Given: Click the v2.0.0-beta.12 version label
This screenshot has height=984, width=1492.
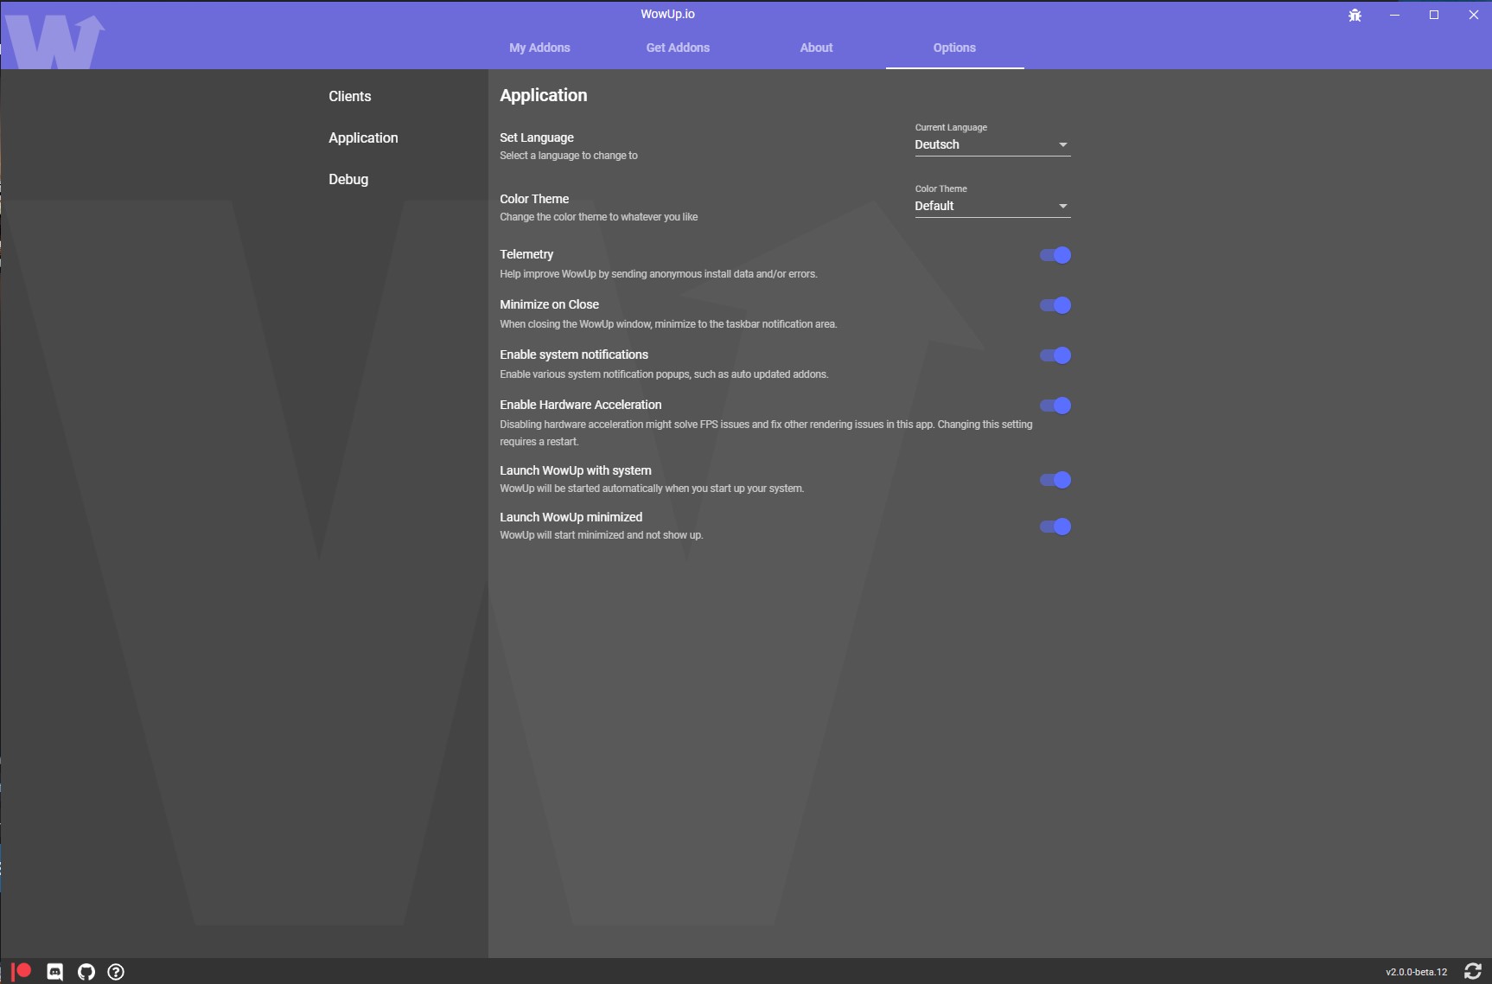Looking at the screenshot, I should point(1416,971).
